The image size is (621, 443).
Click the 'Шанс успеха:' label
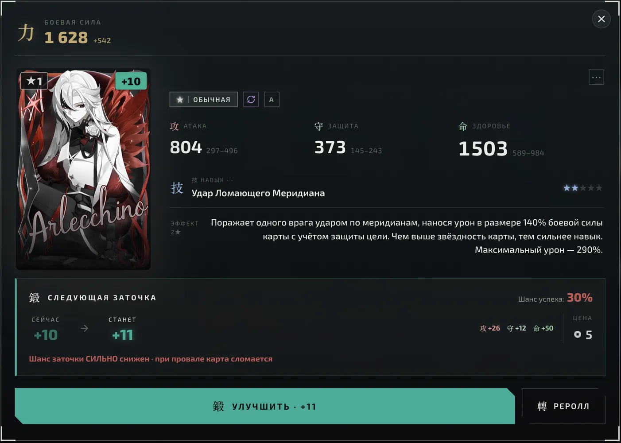tap(541, 299)
